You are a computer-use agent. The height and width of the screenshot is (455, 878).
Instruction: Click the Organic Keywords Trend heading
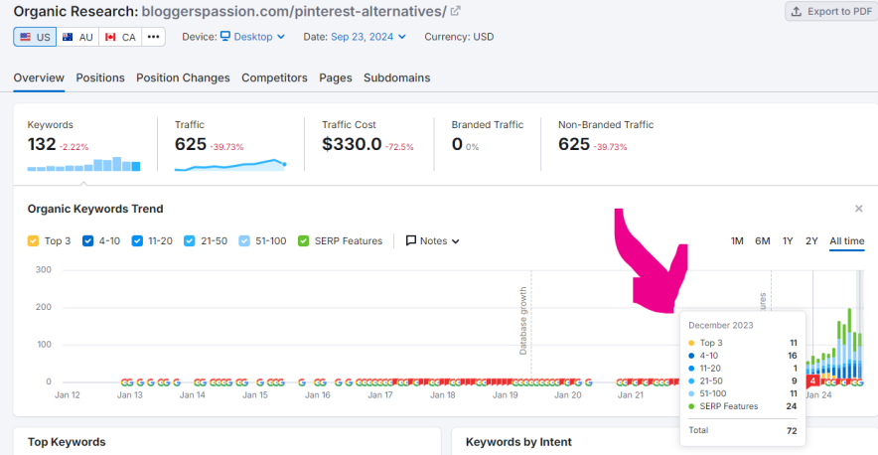(95, 209)
